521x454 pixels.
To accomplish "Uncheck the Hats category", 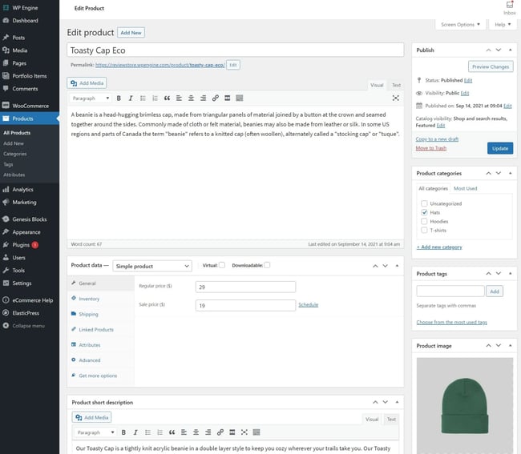I will [425, 212].
